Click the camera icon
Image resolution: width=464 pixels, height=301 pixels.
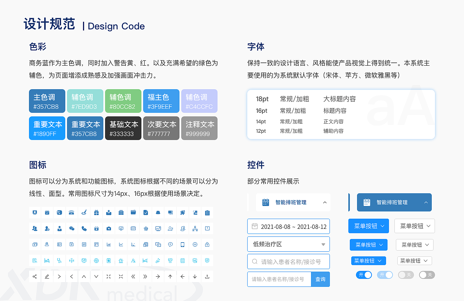[109, 228]
